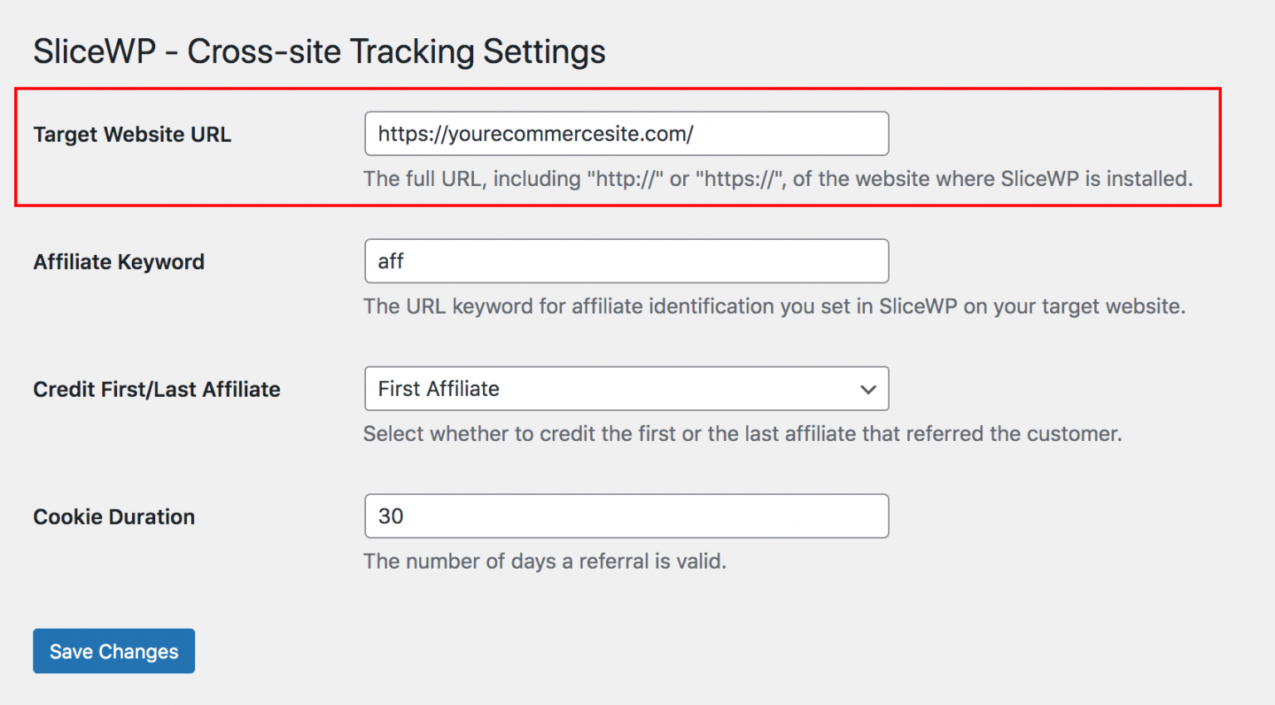Select the Affiliate Keyword label
The height and width of the screenshot is (705, 1275).
pyautogui.click(x=119, y=262)
